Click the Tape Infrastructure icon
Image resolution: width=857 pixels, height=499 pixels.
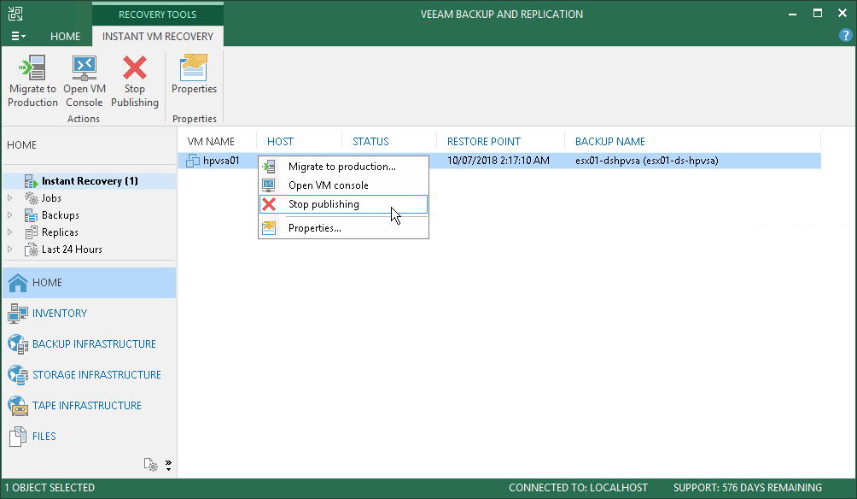17,405
